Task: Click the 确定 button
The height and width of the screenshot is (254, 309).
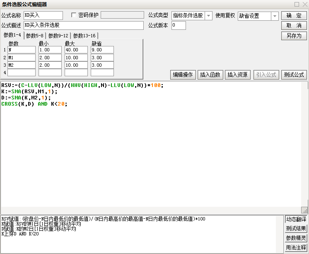Action: (294, 16)
